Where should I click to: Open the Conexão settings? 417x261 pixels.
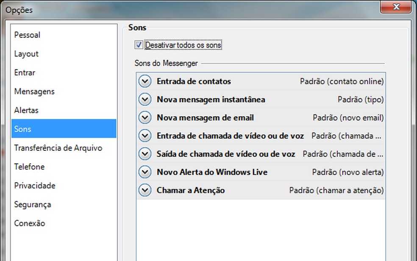tap(29, 223)
